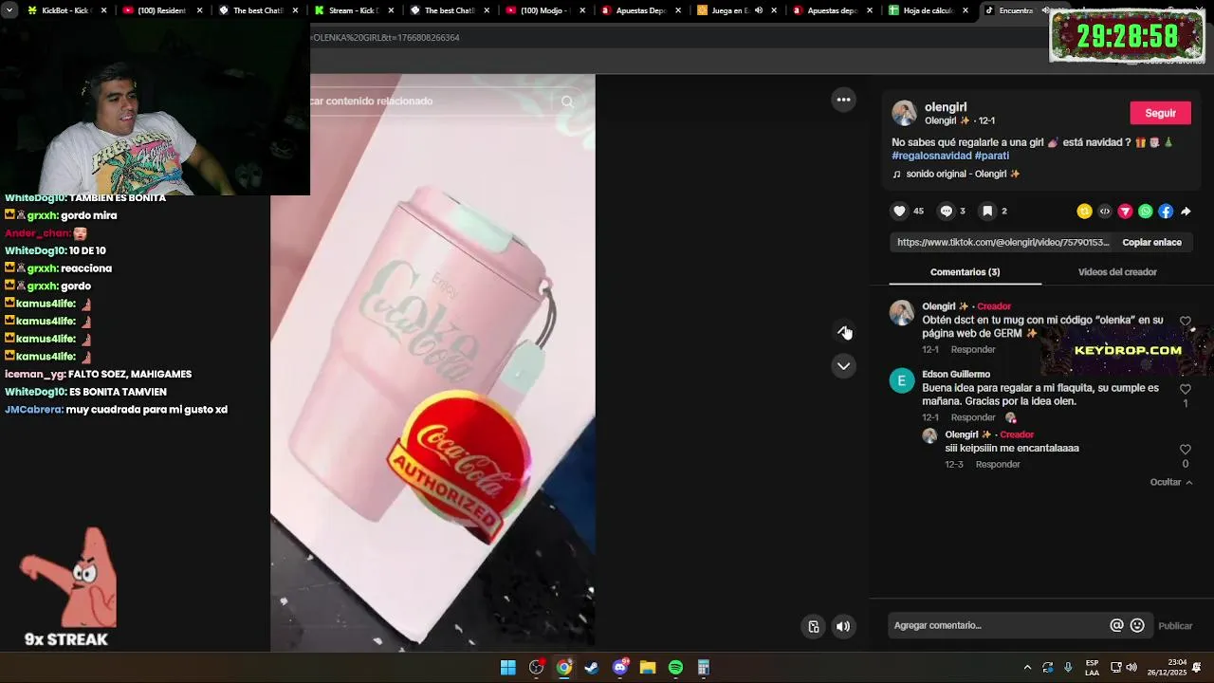The width and height of the screenshot is (1214, 683).
Task: Open sonido original - Olengirl sound
Action: coord(956,175)
